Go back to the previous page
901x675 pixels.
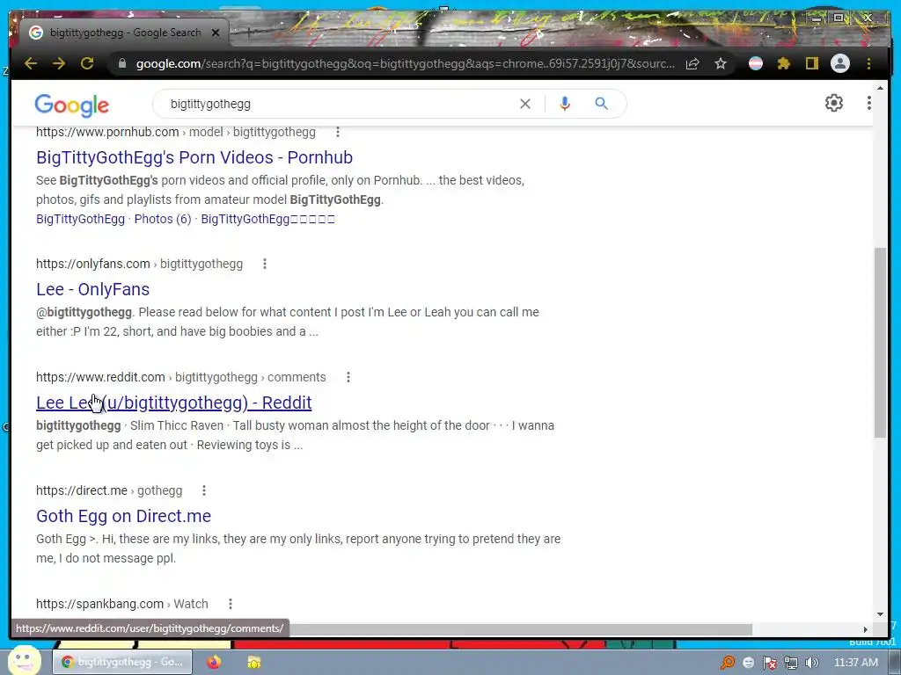pyautogui.click(x=31, y=63)
